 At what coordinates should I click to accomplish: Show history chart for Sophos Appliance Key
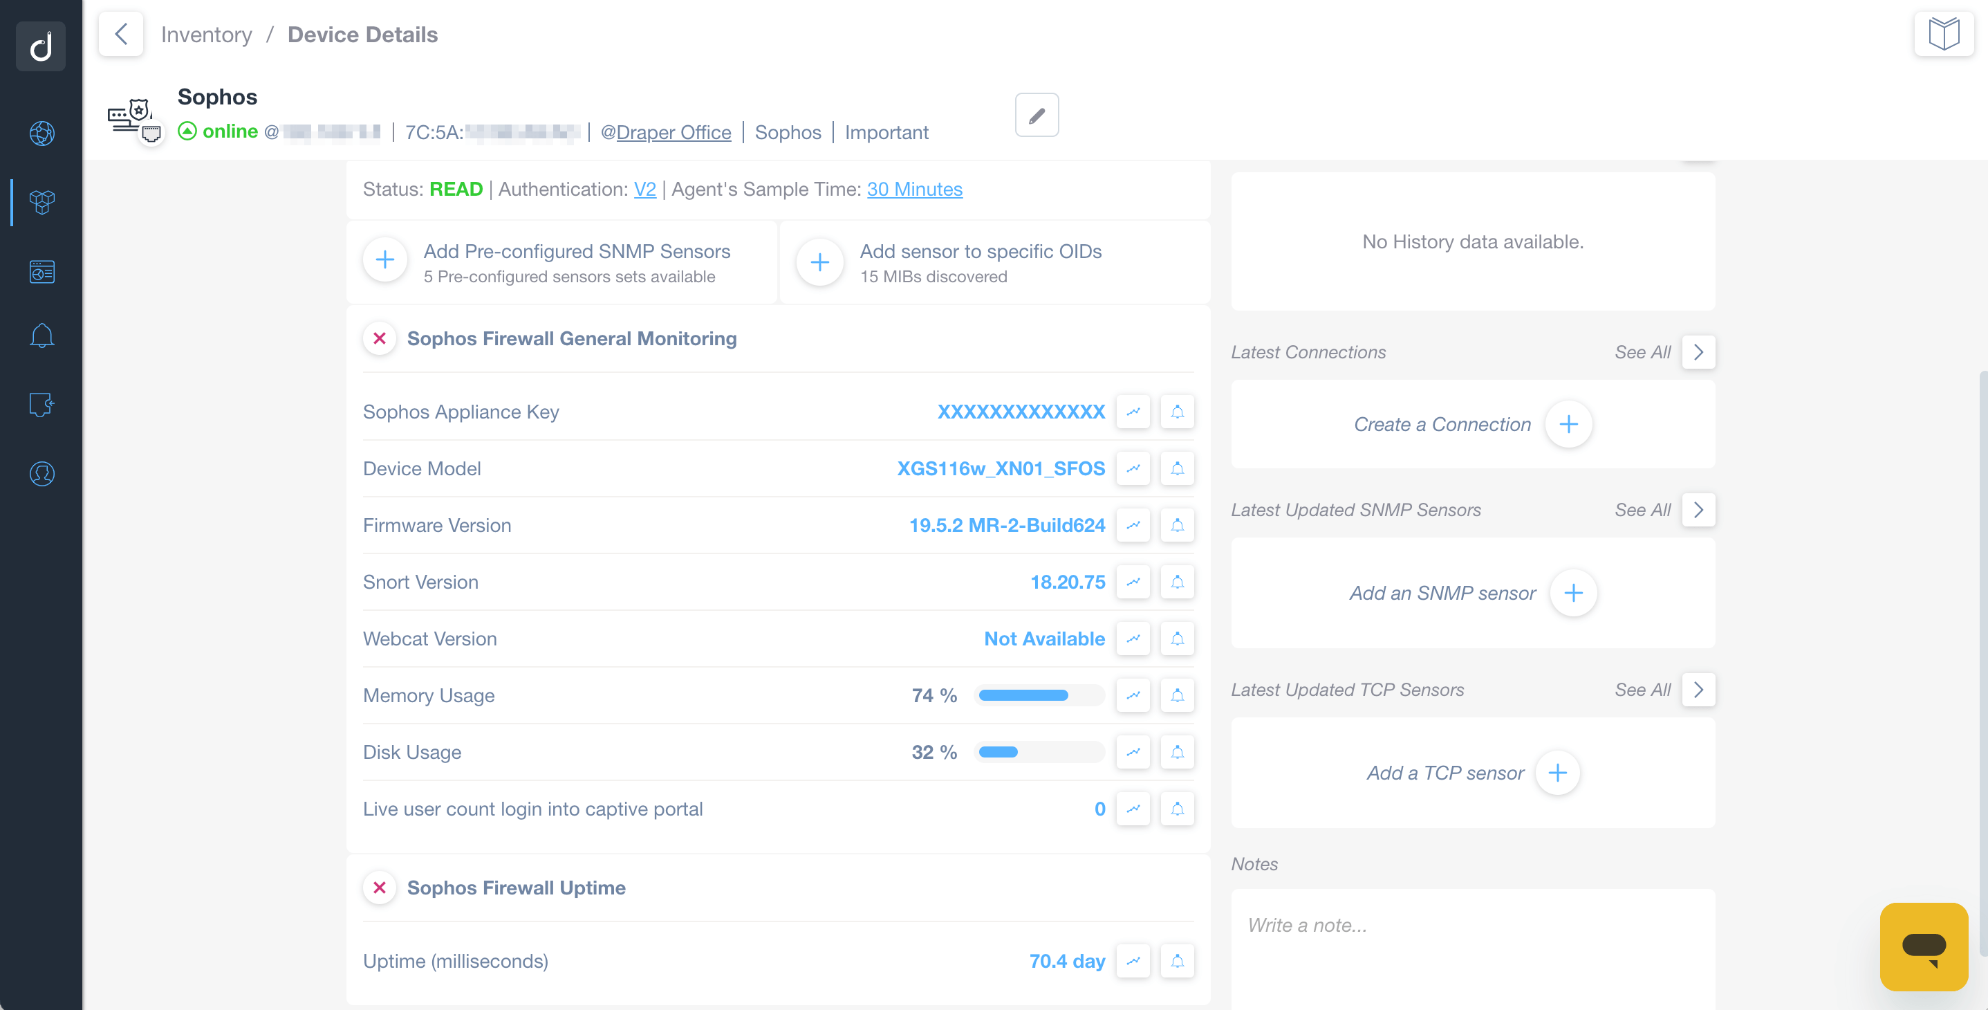click(x=1133, y=412)
